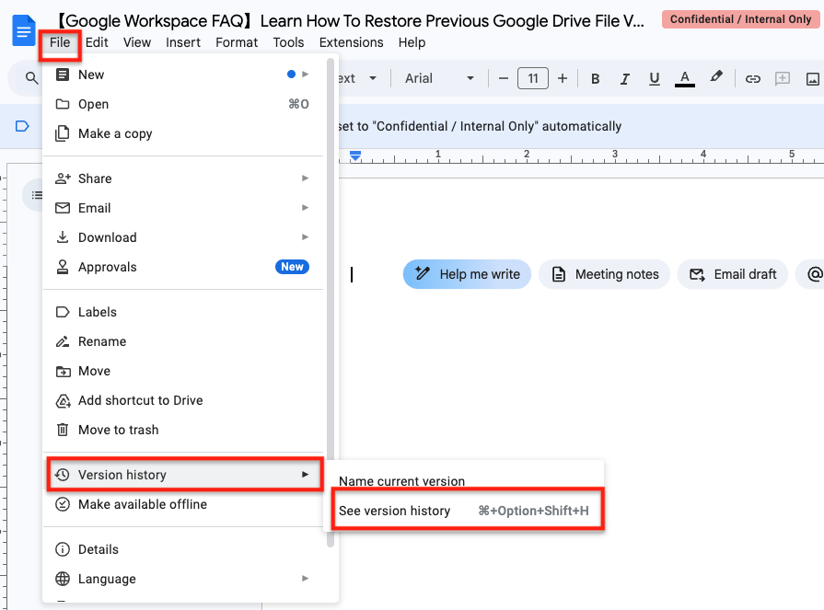Expand the Download submenu
Image resolution: width=824 pixels, height=610 pixels.
(x=183, y=237)
